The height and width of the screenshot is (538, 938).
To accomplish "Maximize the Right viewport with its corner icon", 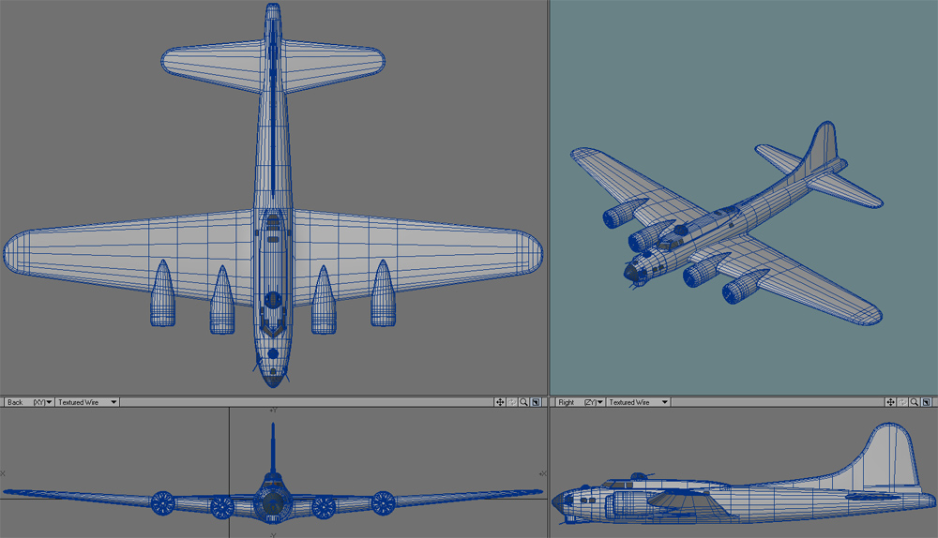I will [x=927, y=402].
